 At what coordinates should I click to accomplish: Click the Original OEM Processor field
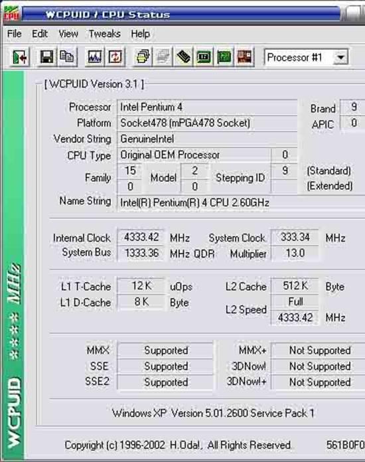(194, 155)
